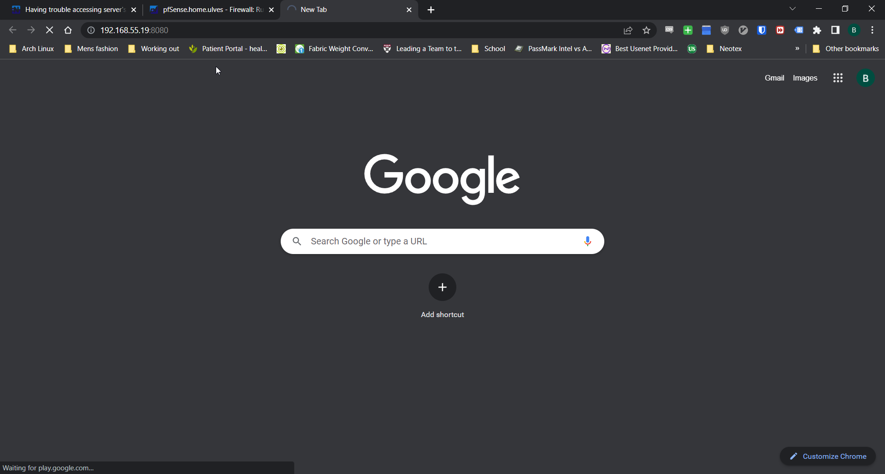Open the uBlock Origin shield extension
885x474 pixels.
725,30
